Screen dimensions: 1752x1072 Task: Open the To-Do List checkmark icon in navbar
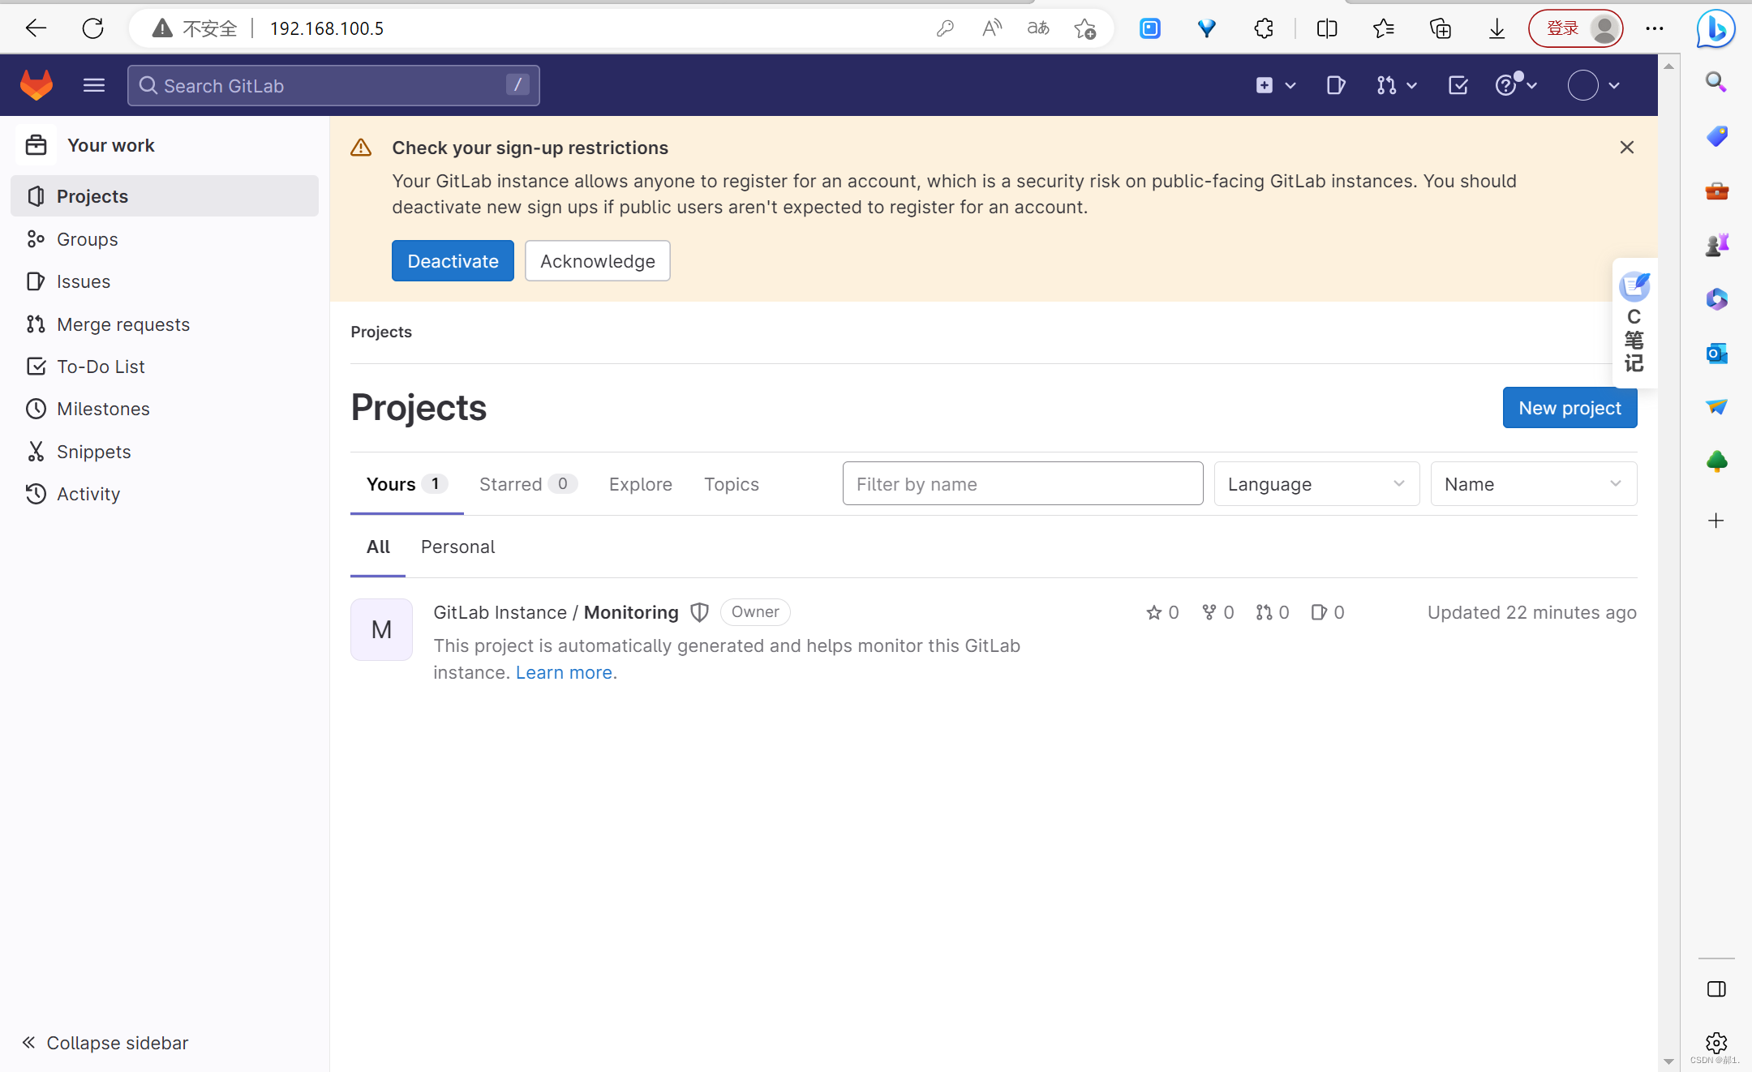click(1458, 85)
